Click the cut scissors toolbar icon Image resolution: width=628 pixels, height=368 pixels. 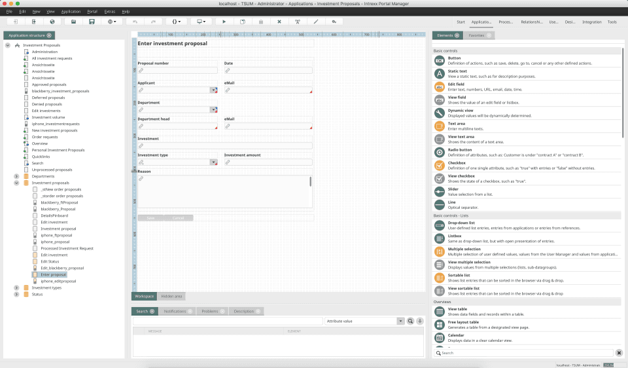coord(298,22)
